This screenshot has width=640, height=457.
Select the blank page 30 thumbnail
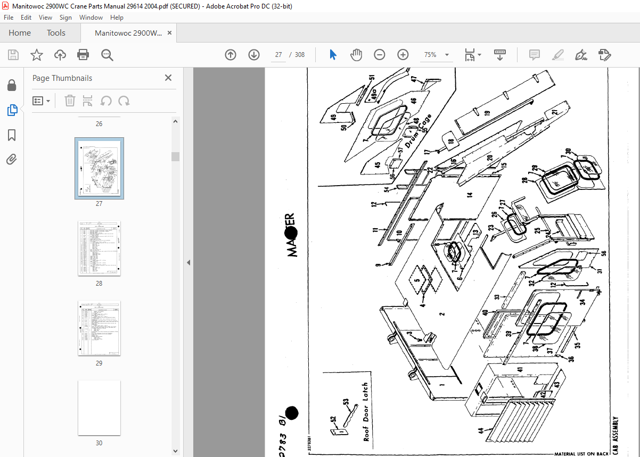tap(99, 408)
